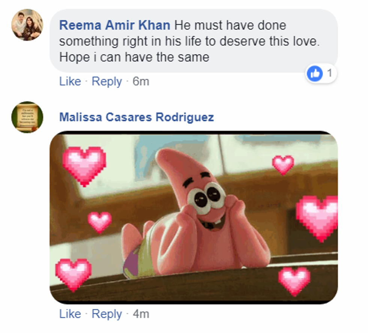Open Reema Amir Khan's profile picture
The width and height of the screenshot is (368, 333).
pyautogui.click(x=27, y=25)
